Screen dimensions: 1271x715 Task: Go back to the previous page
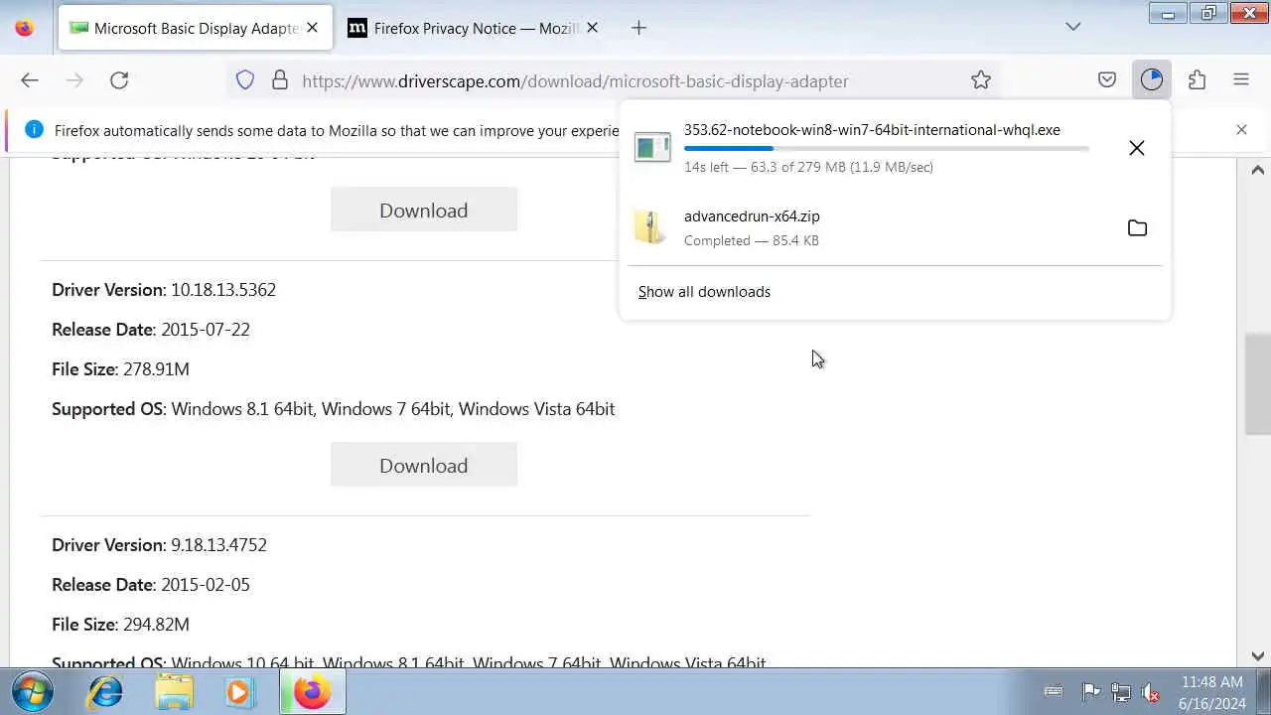pos(30,80)
